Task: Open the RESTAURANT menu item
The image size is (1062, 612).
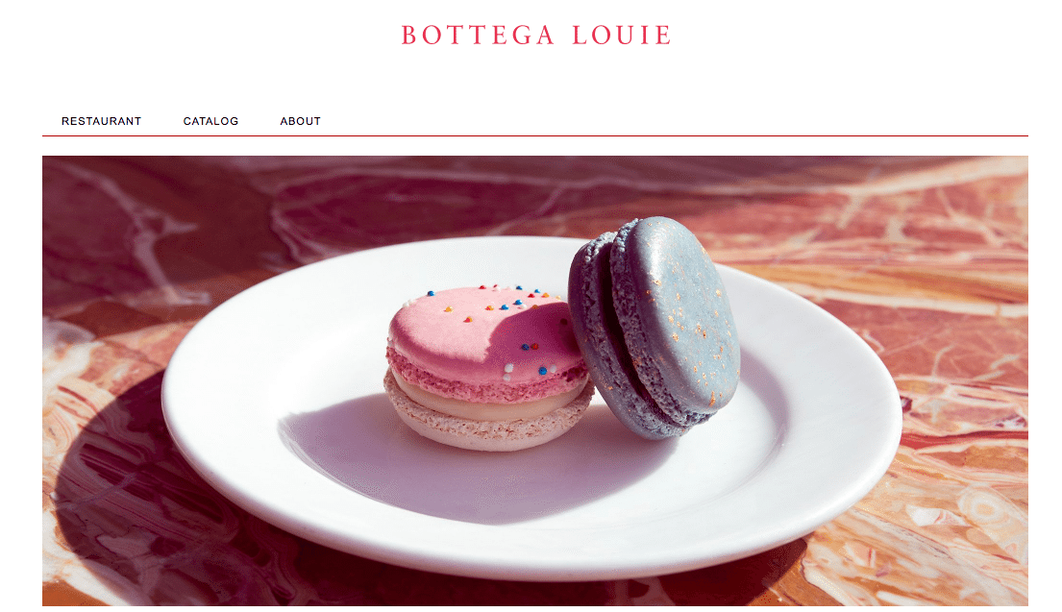Action: click(102, 121)
